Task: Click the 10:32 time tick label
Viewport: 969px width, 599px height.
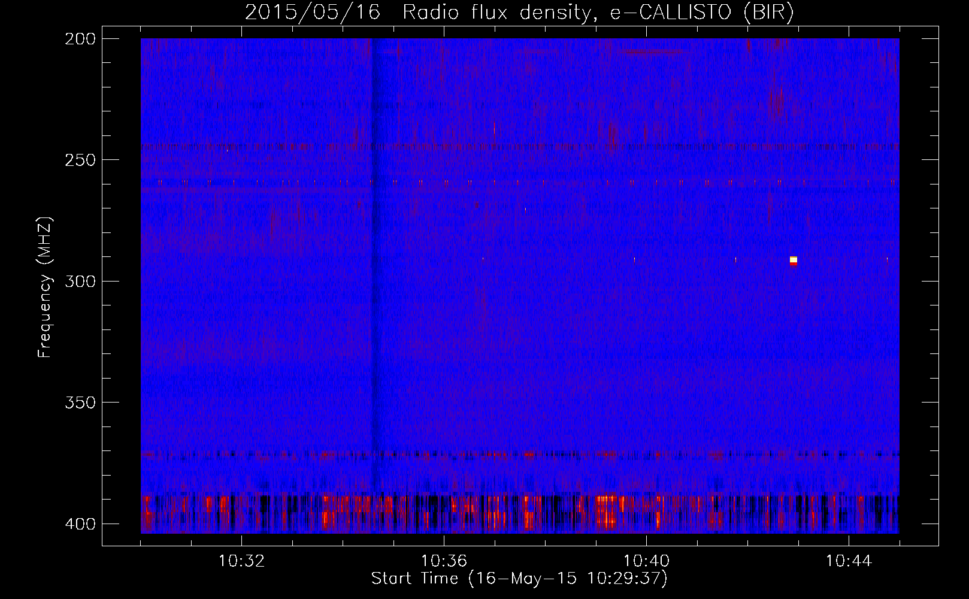Action: tap(241, 561)
